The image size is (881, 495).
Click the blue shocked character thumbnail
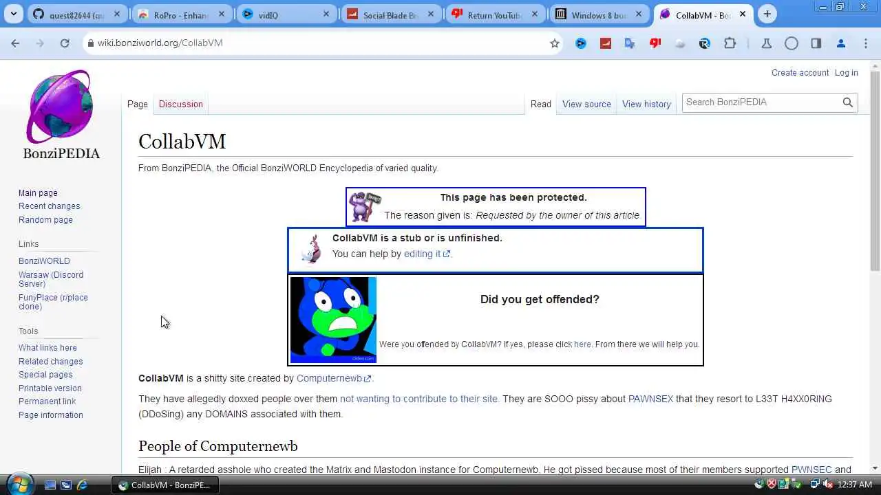(333, 320)
